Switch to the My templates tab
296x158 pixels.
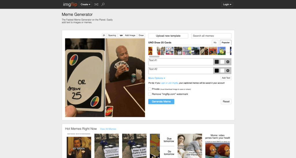pos(215,43)
